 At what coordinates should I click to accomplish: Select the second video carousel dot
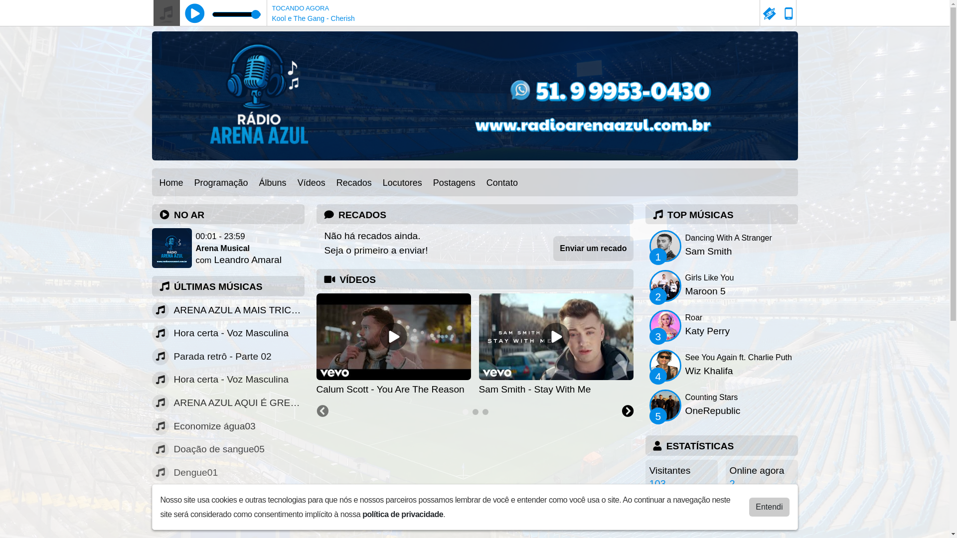pyautogui.click(x=476, y=412)
